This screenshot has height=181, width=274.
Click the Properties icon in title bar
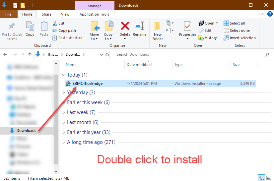tap(15, 5)
